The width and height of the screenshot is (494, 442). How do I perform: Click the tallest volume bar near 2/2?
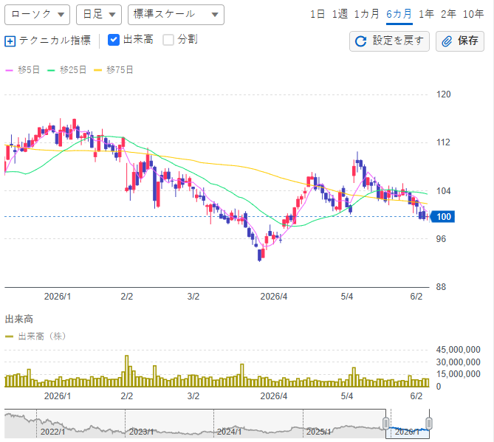(127, 371)
